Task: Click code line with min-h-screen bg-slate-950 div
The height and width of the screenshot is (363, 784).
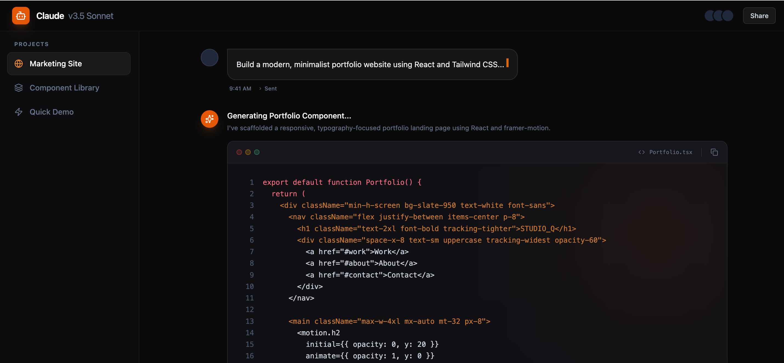Action: (x=417, y=205)
